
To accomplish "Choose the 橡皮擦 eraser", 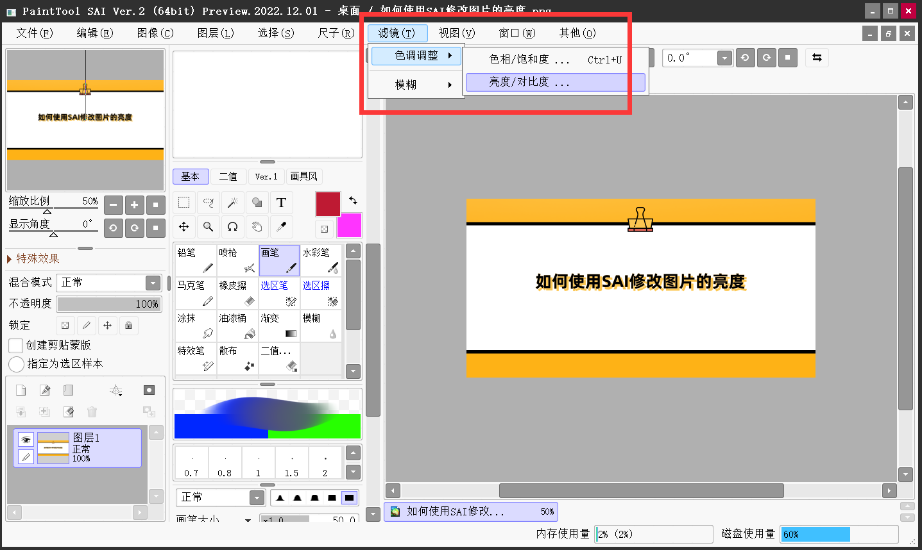I will click(237, 293).
